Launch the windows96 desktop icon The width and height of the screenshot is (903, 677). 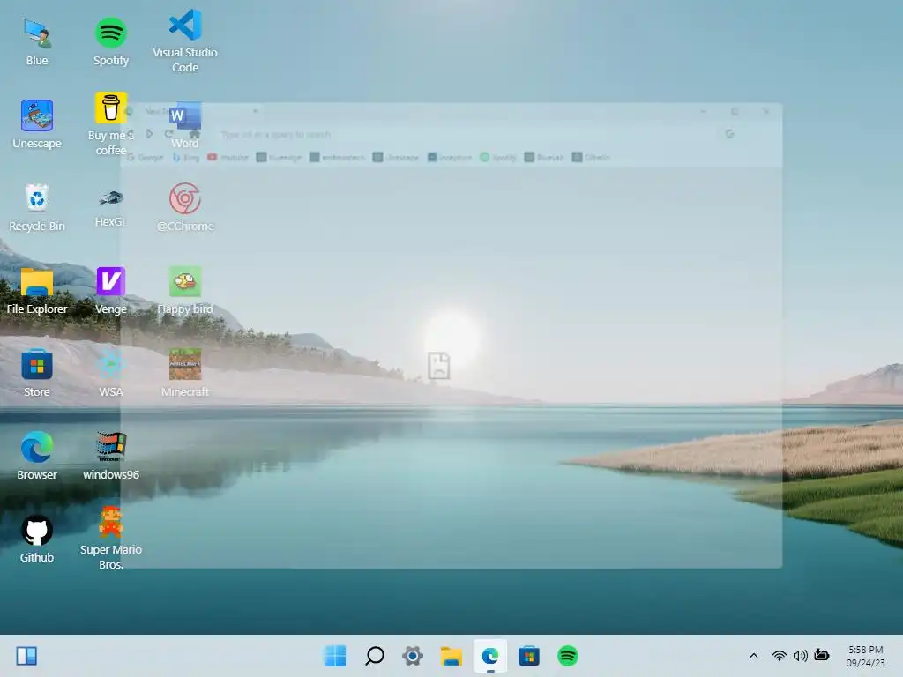(x=110, y=456)
